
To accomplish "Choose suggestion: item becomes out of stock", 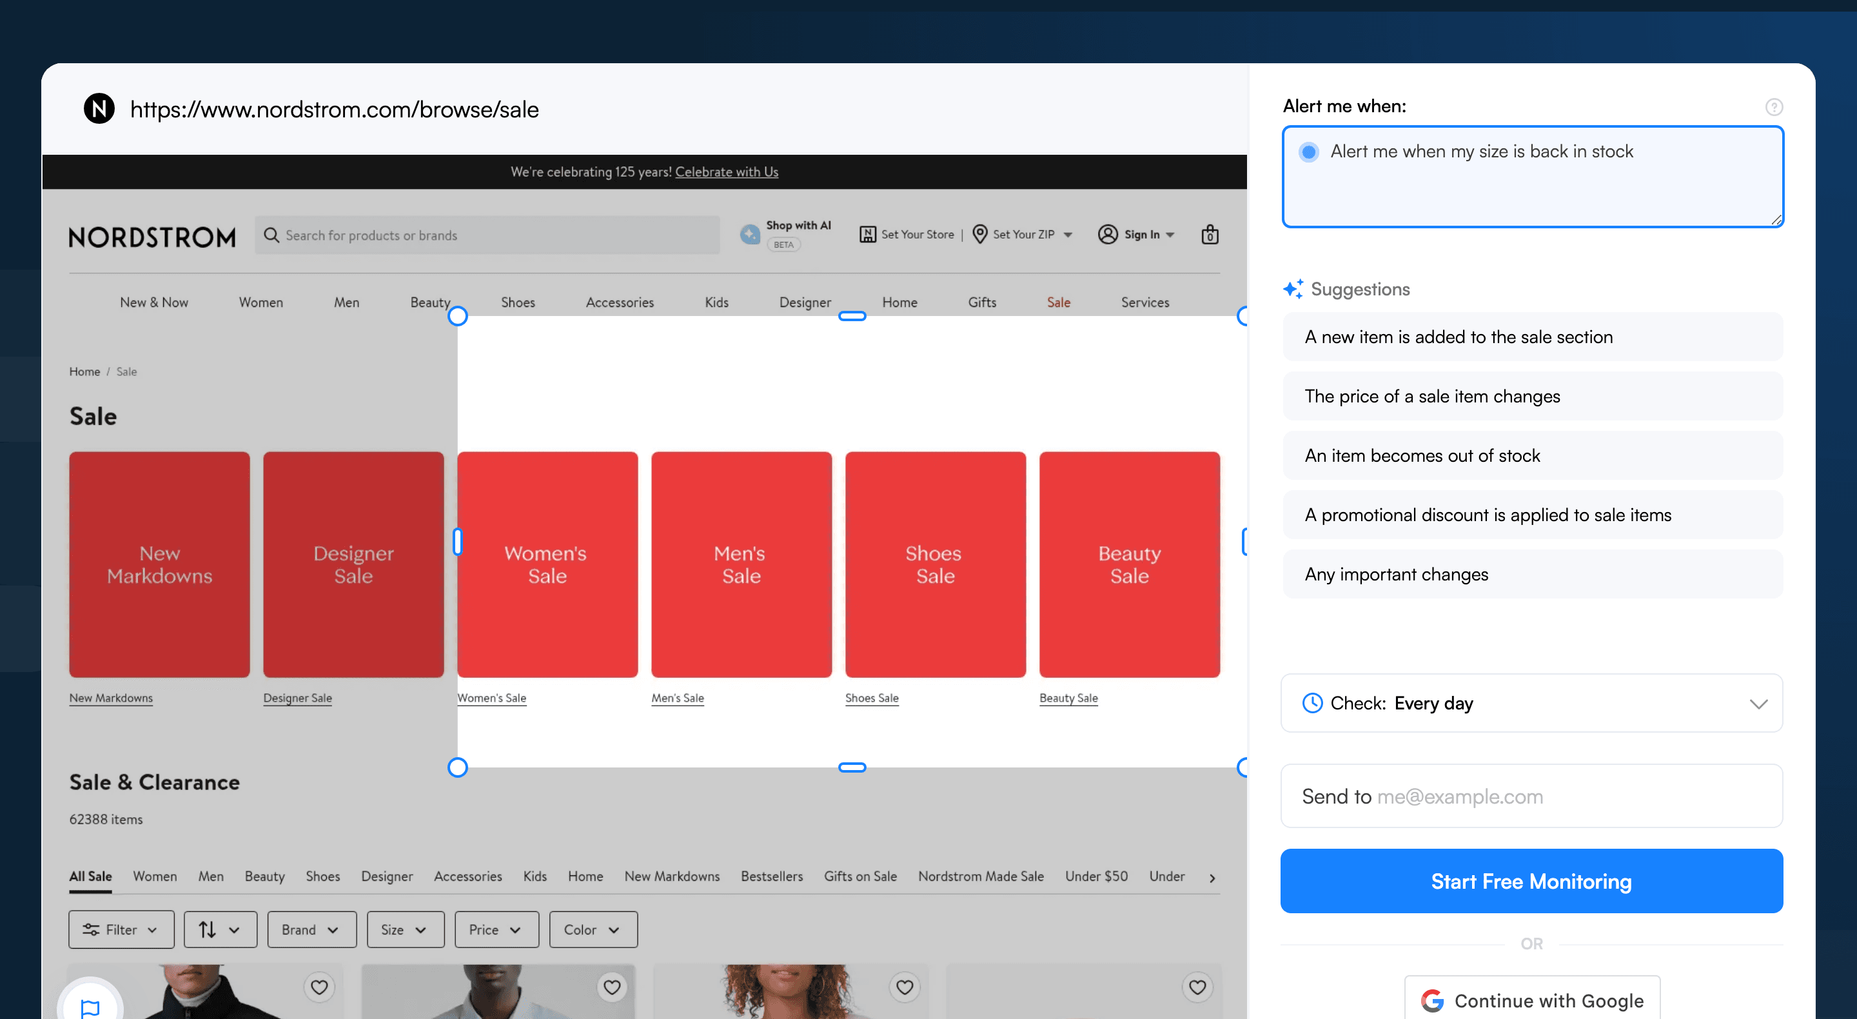I will pyautogui.click(x=1532, y=456).
